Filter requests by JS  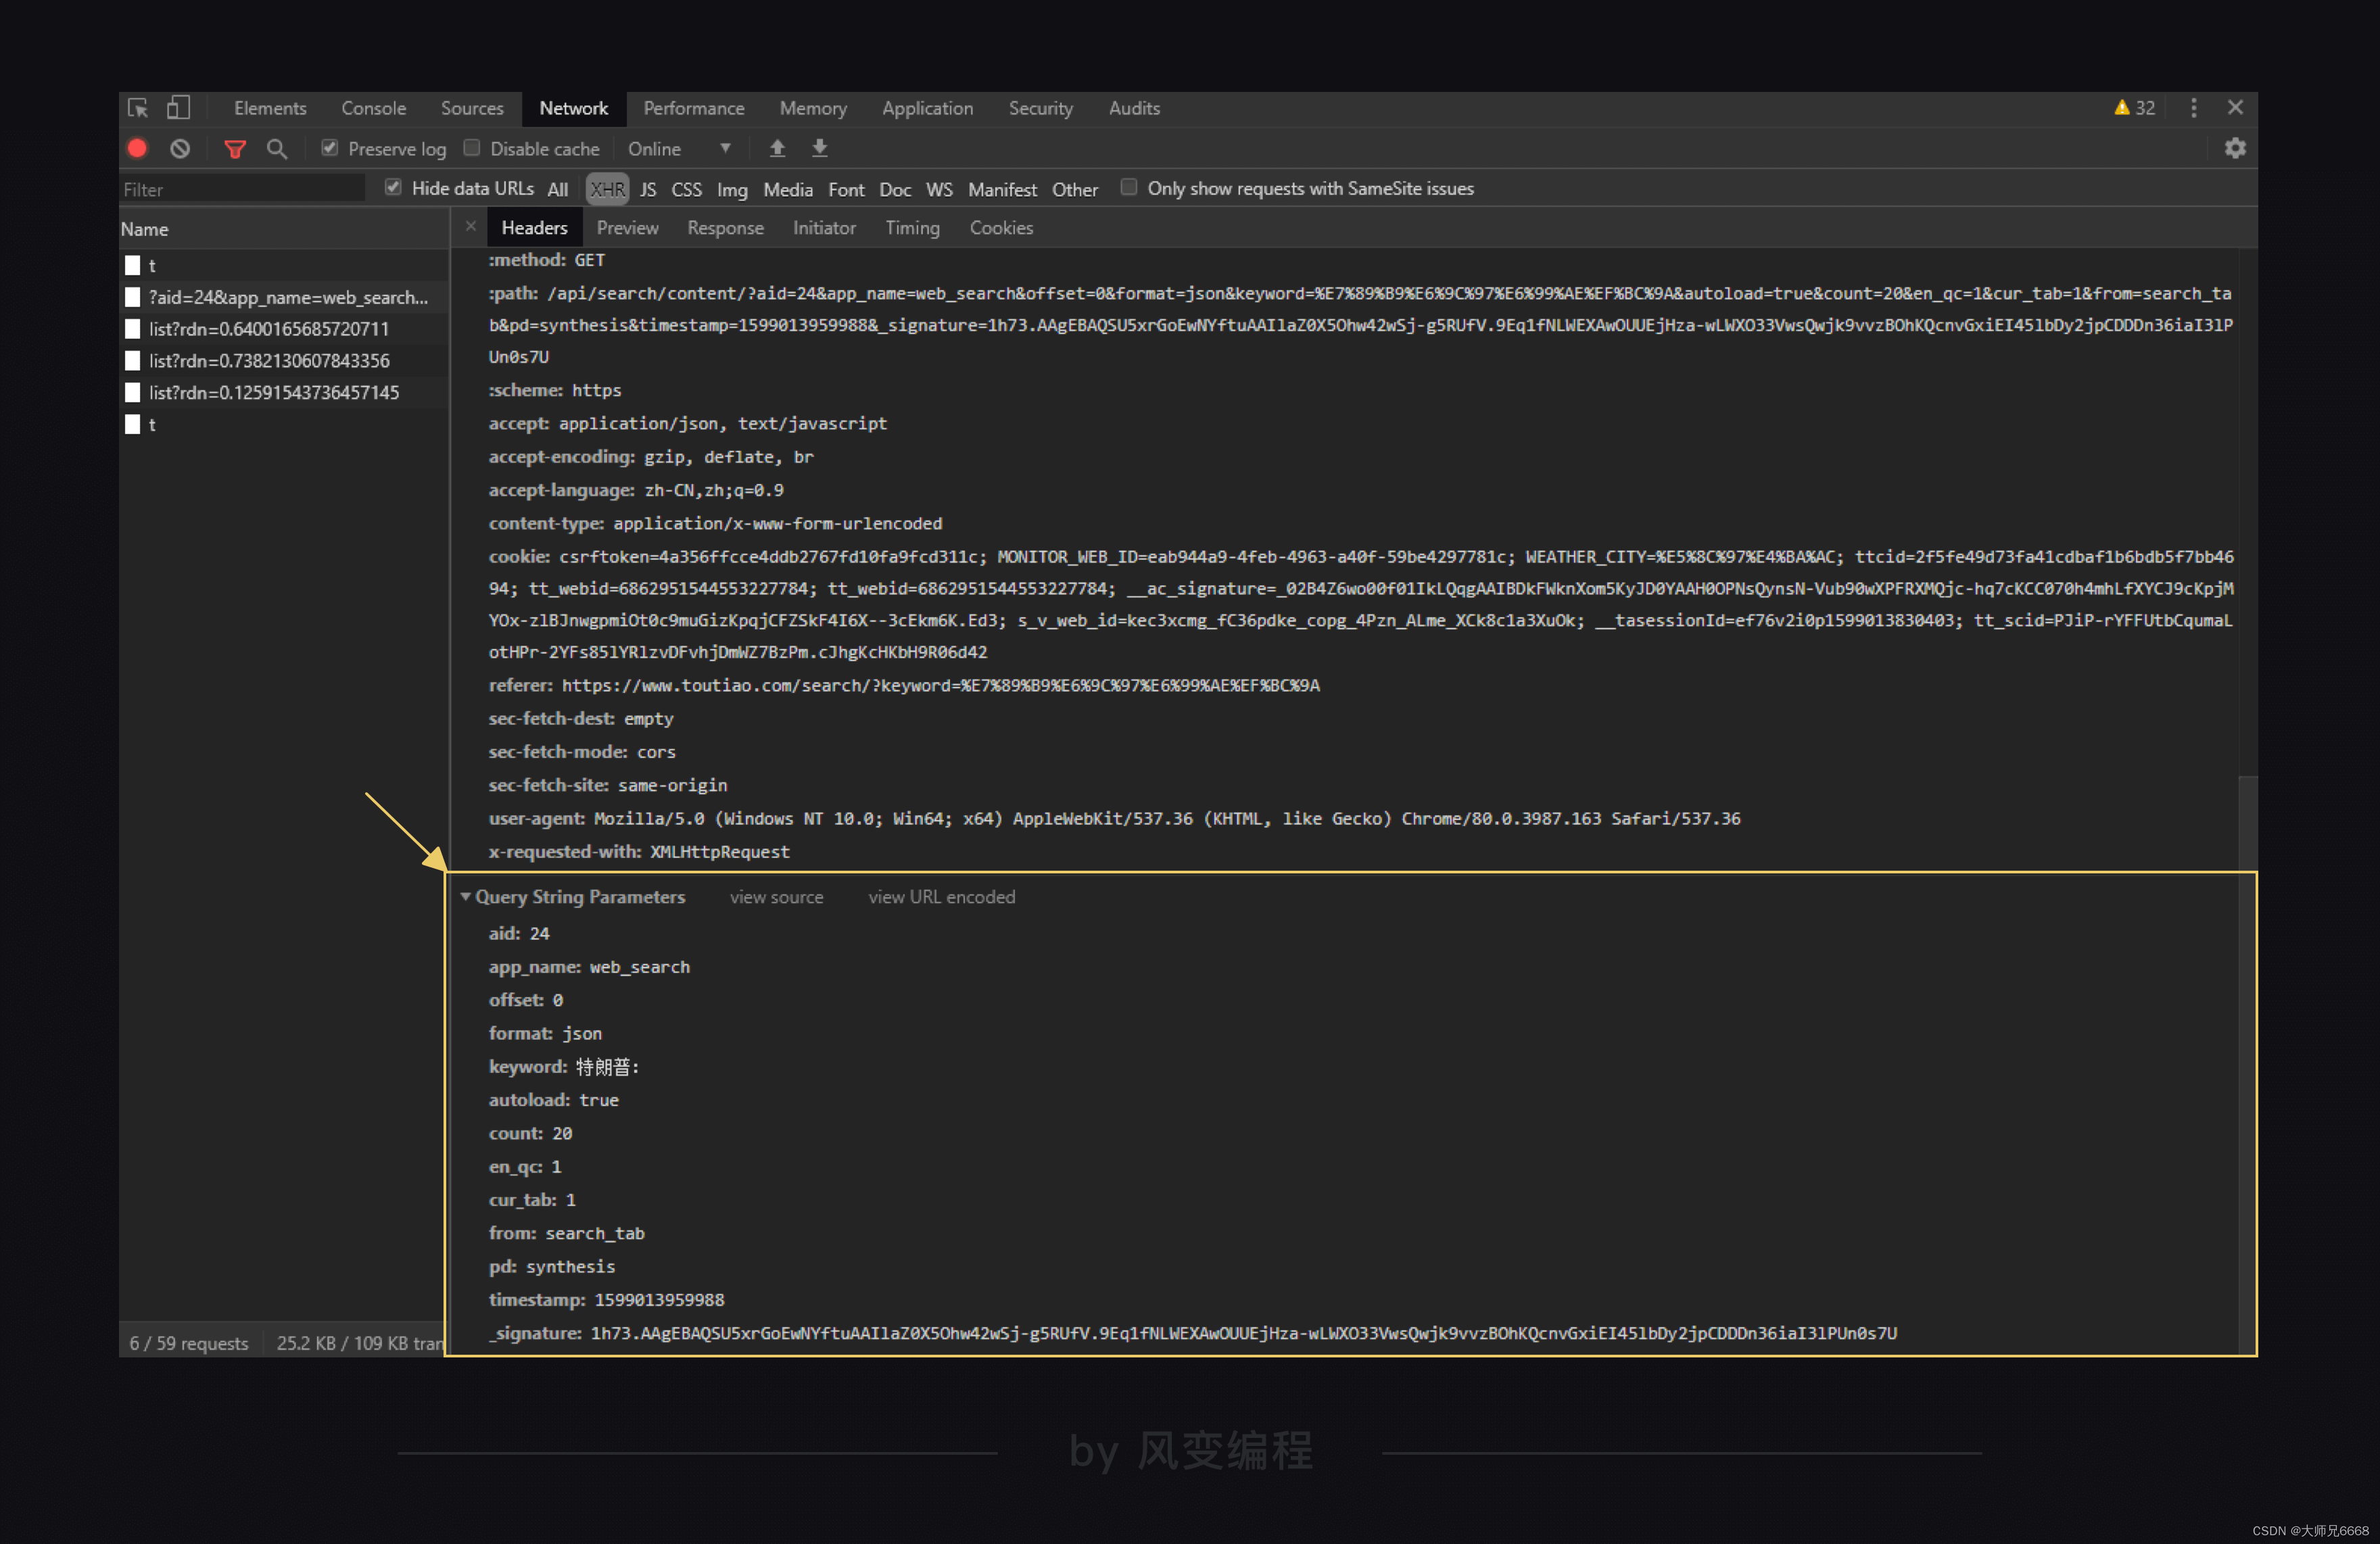tap(648, 189)
